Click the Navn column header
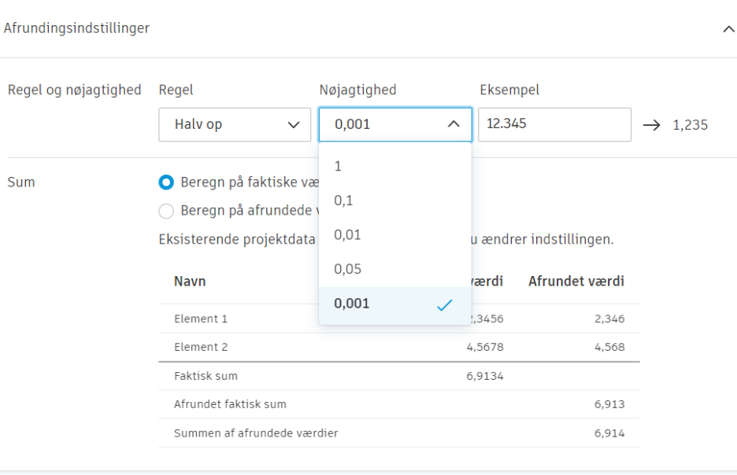This screenshot has height=475, width=737. point(189,281)
